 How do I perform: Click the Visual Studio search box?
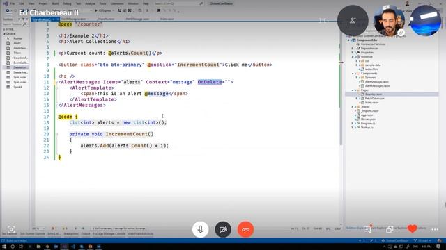(x=178, y=3)
